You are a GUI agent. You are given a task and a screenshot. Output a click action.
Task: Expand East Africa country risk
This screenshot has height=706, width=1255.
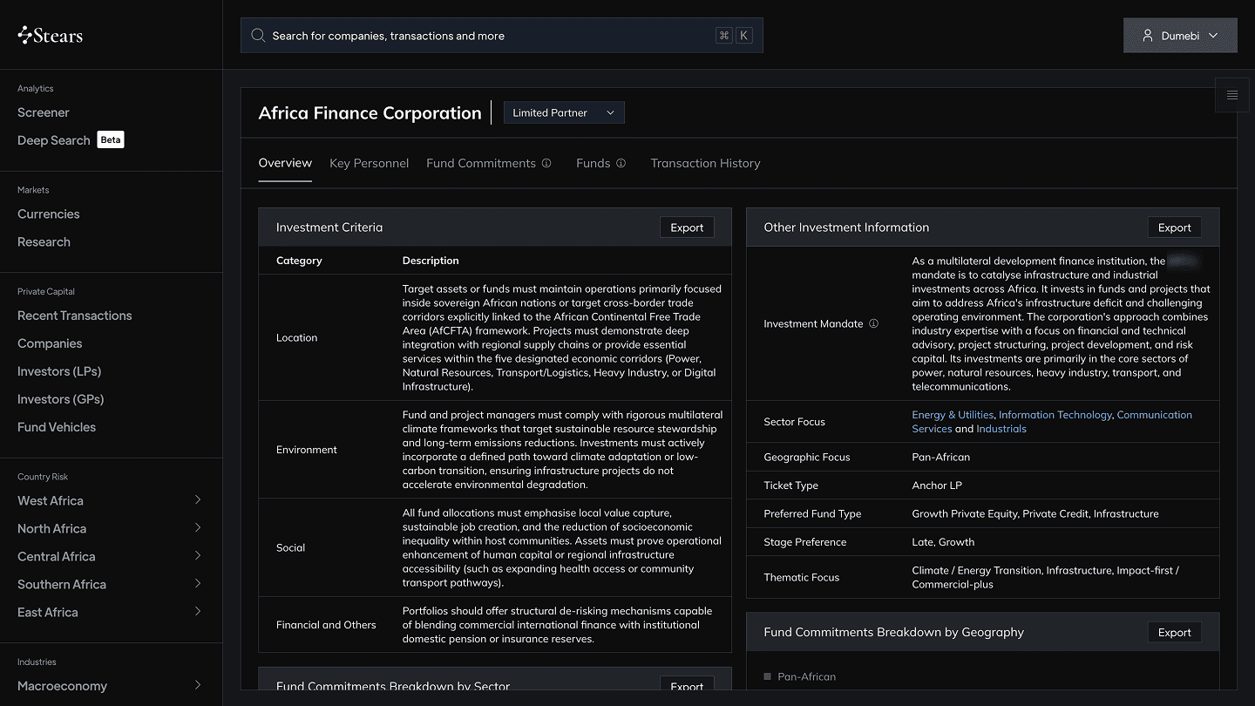coord(197,612)
